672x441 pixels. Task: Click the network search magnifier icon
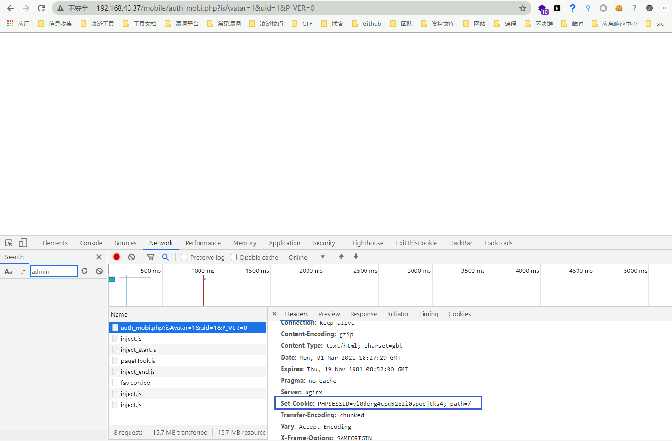coord(165,257)
